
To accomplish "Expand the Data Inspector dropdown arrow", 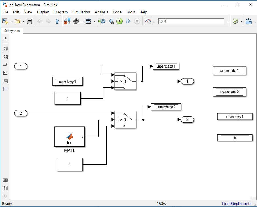I will 154,21.
